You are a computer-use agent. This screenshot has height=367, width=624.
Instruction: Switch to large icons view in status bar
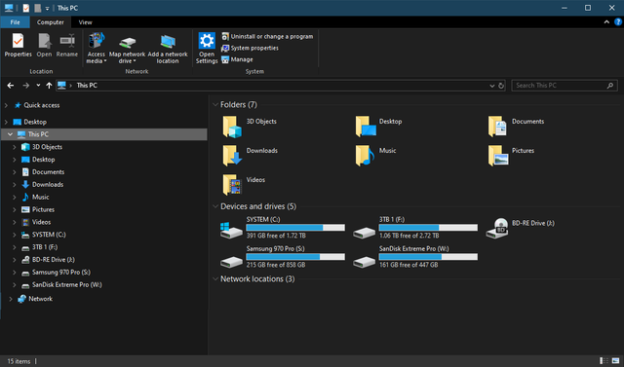(615, 360)
